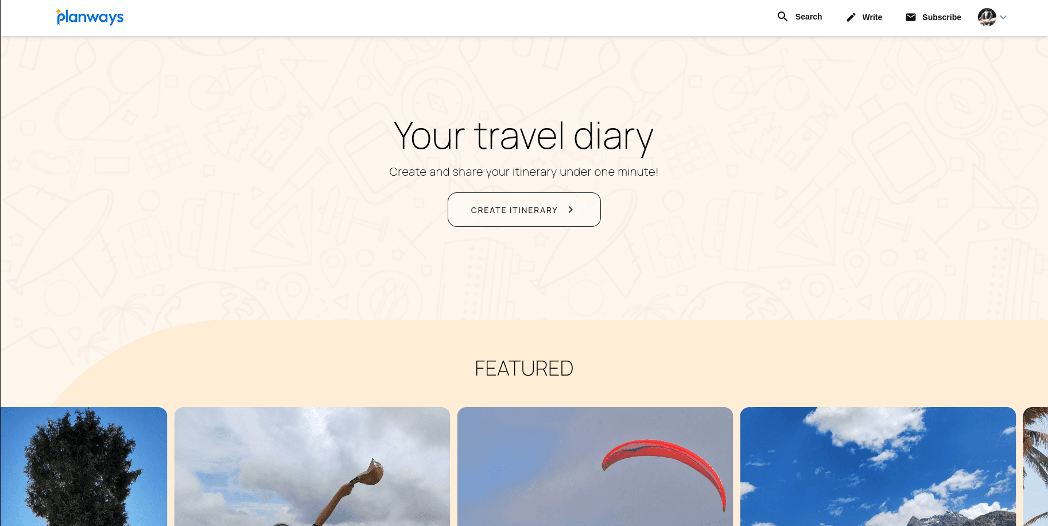Open the featured hat-in-hand photo card

click(x=312, y=466)
